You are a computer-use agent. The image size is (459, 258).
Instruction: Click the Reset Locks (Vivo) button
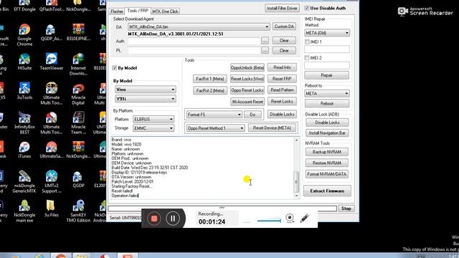tap(247, 79)
